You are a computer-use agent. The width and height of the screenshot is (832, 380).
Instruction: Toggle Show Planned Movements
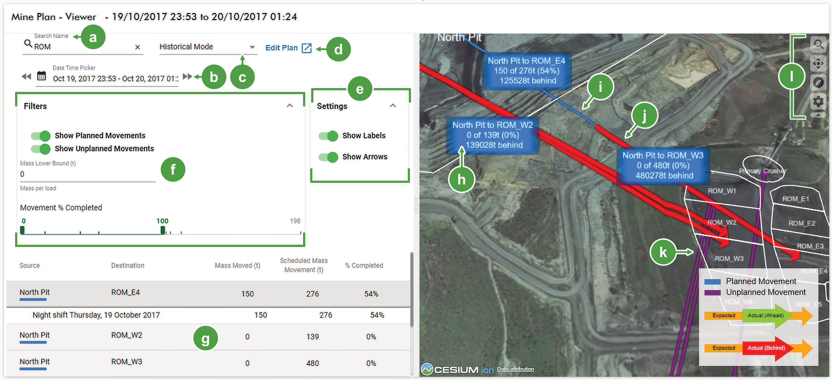[x=41, y=136]
